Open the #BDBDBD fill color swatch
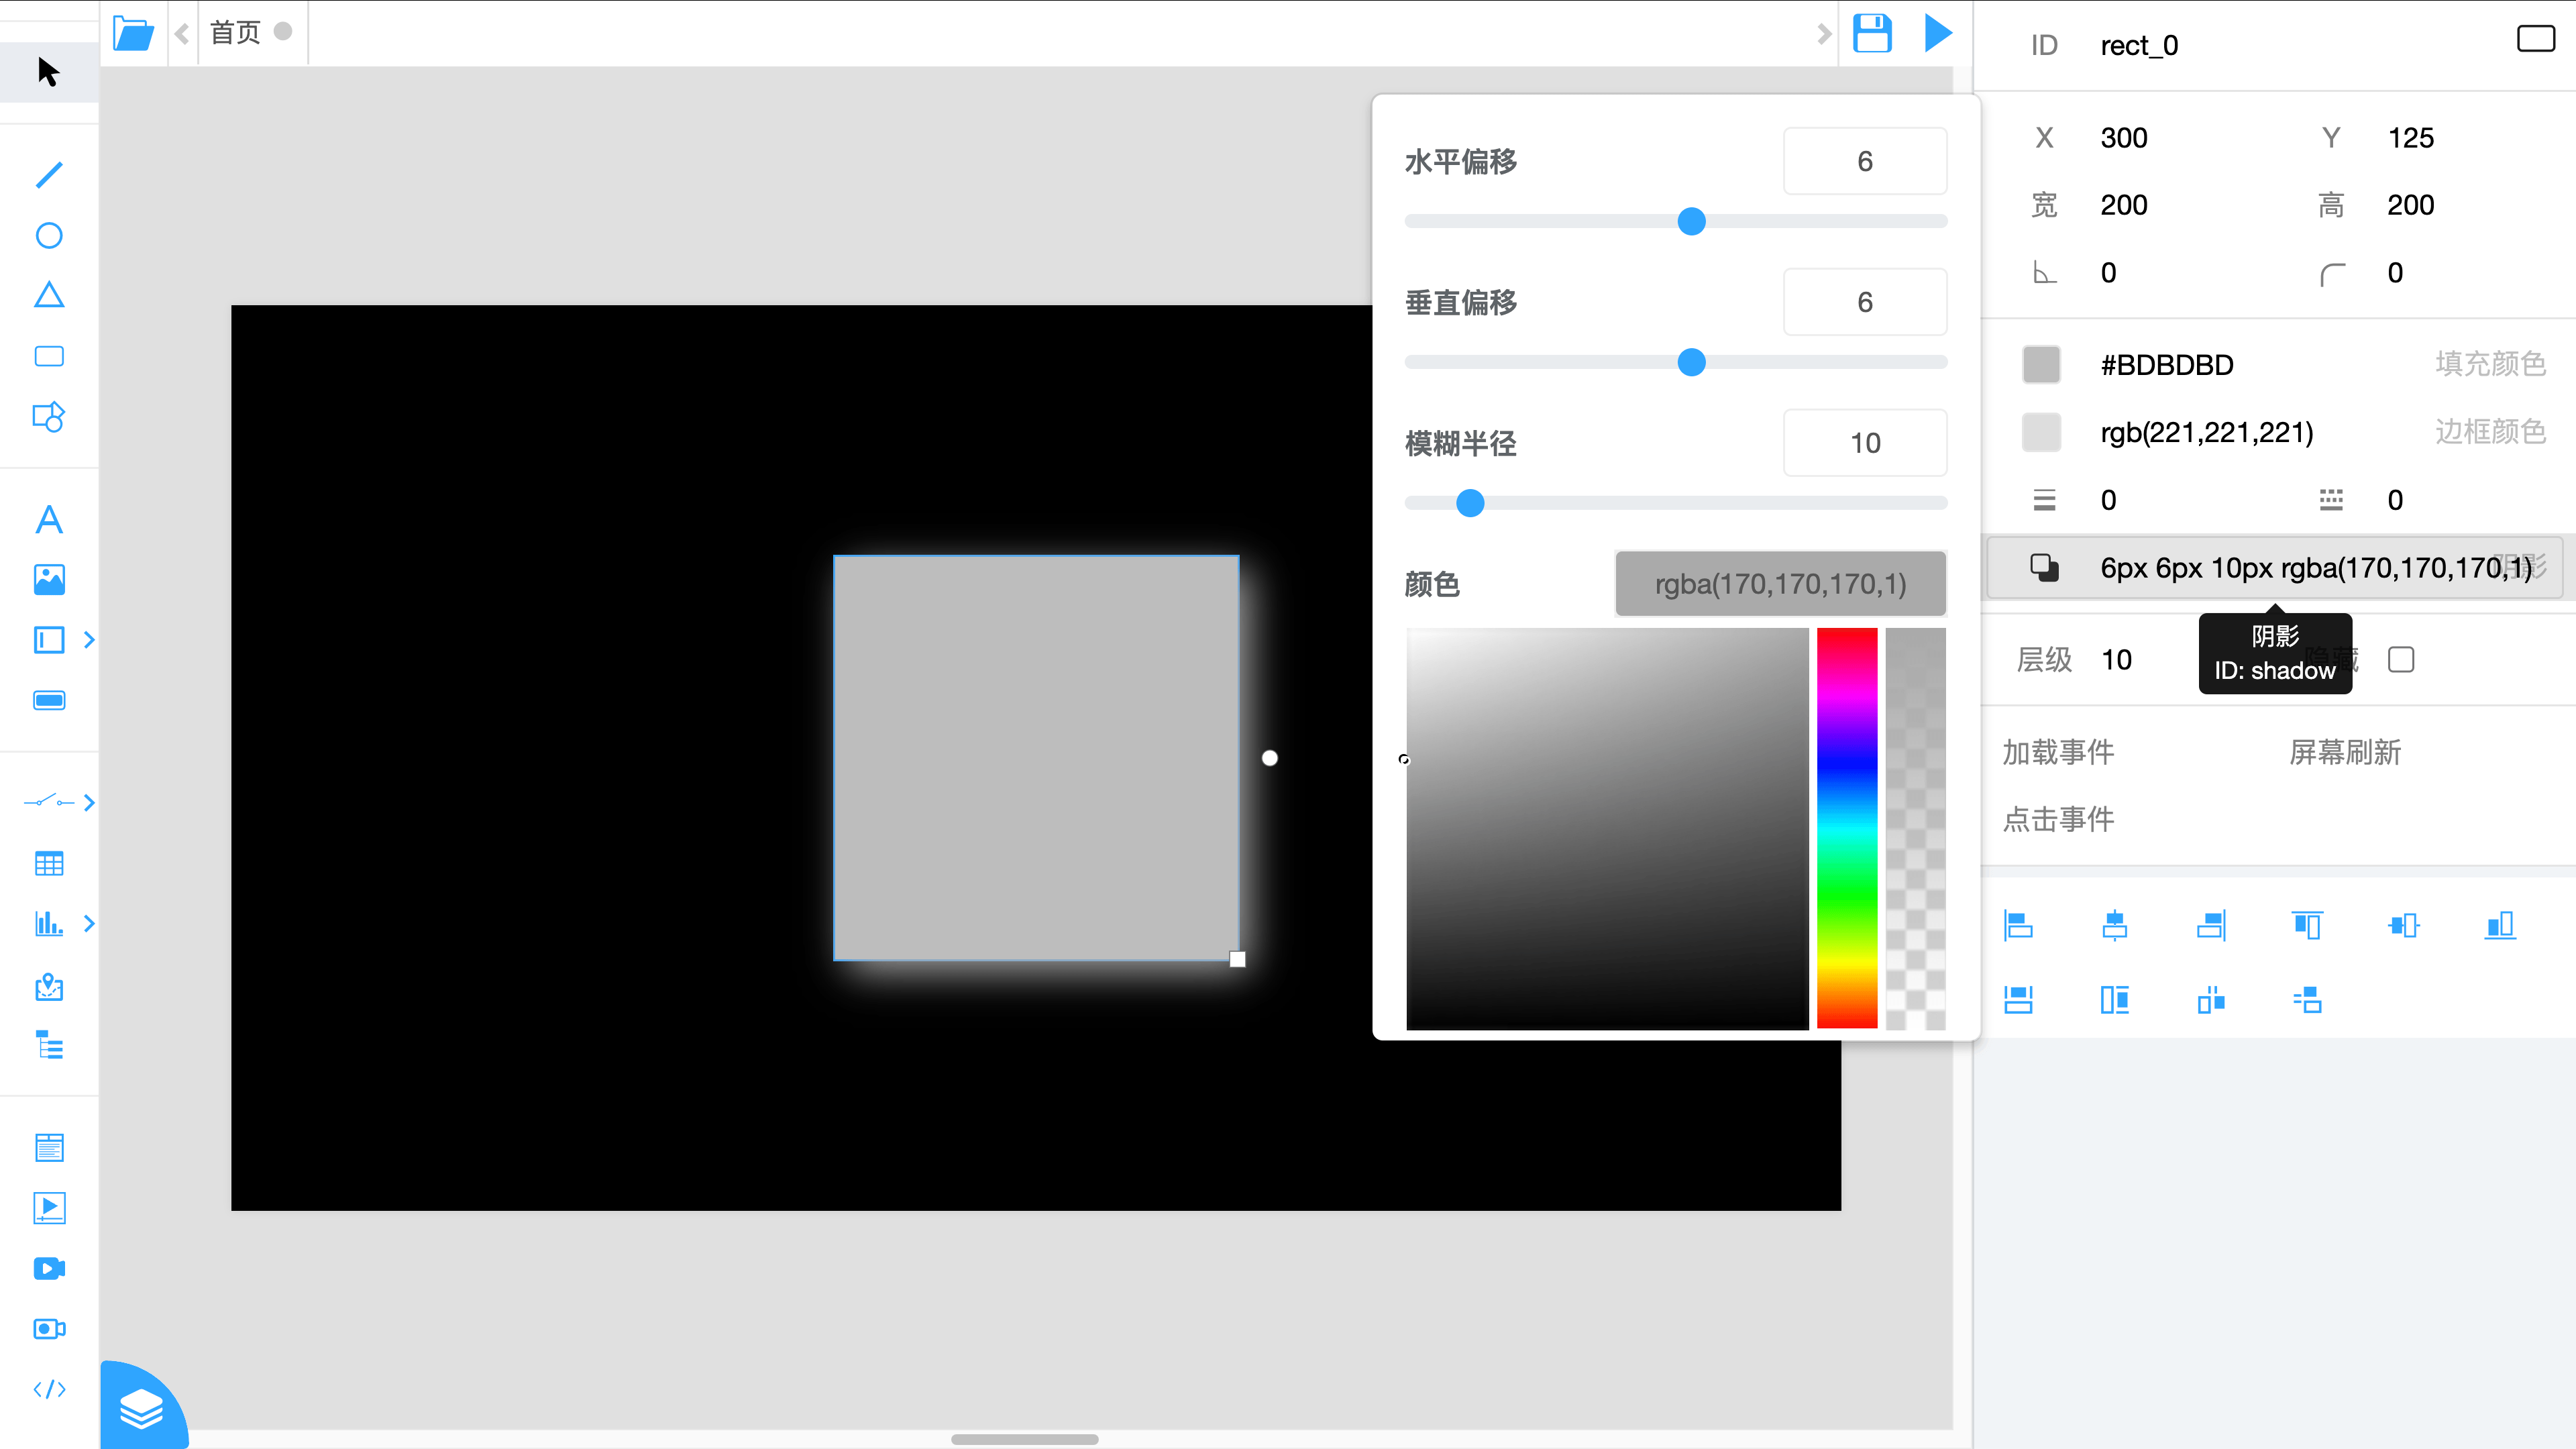The width and height of the screenshot is (2576, 1449). 2041,365
